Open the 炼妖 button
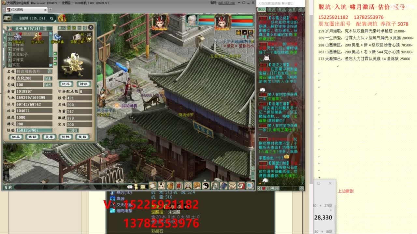417x234 pixels. click(32, 137)
